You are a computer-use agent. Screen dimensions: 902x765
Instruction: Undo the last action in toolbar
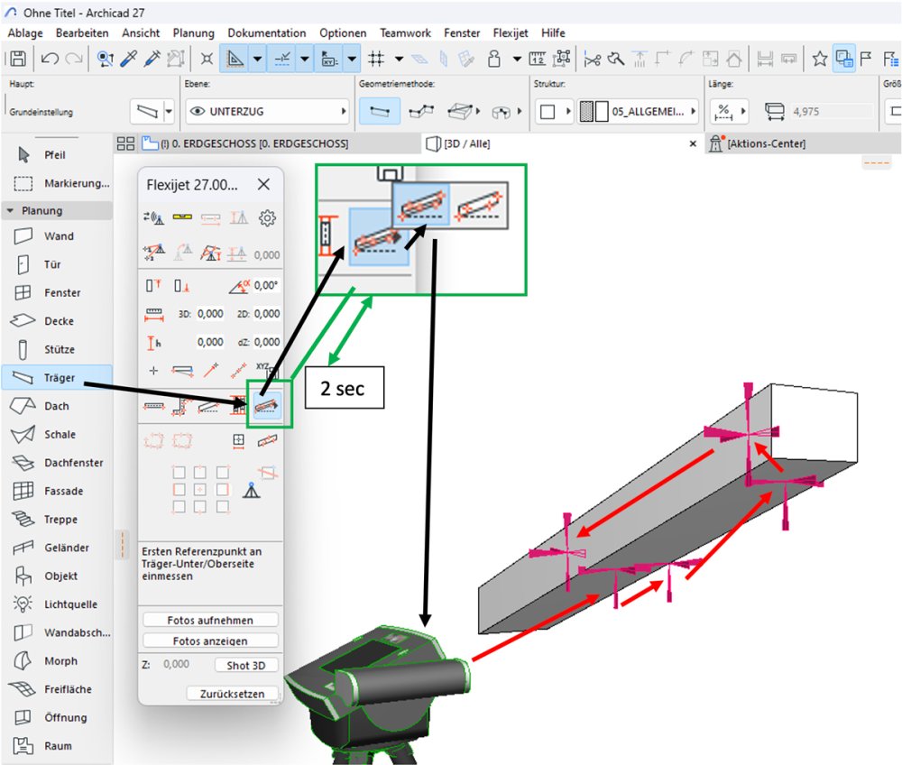(x=50, y=58)
